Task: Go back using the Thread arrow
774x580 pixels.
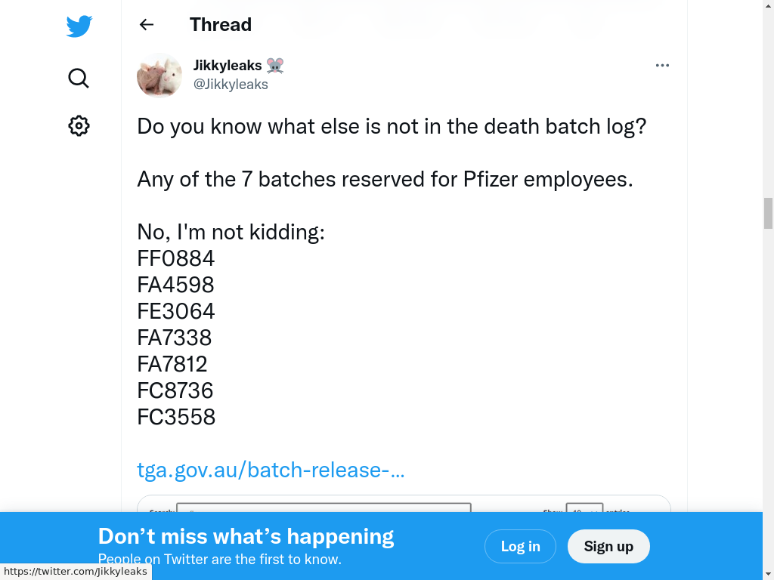Action: coord(147,25)
